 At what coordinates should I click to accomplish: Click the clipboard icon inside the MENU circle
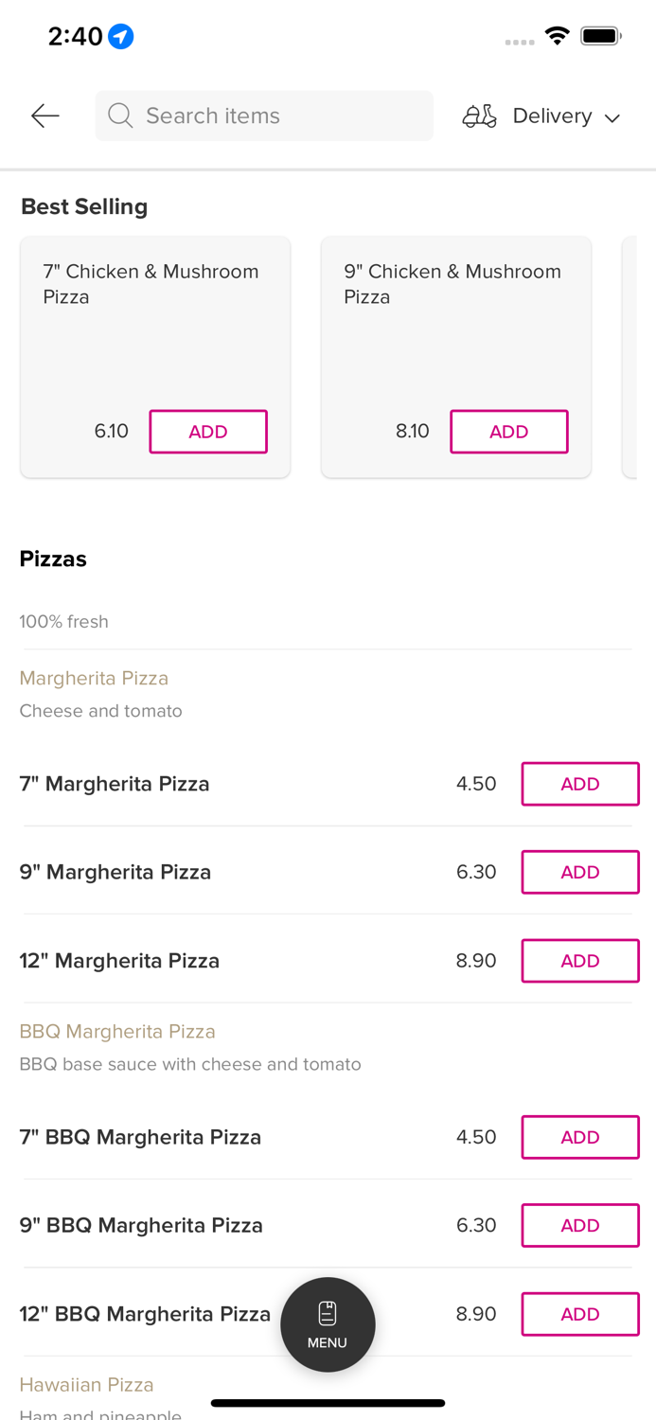tap(328, 1311)
